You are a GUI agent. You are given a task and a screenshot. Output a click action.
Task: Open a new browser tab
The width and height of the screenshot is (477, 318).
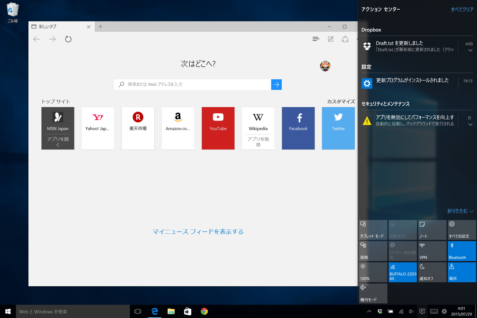(100, 26)
